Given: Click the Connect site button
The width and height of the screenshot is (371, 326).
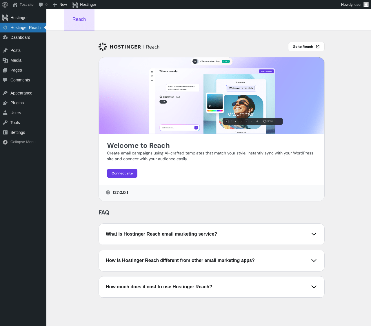Looking at the screenshot, I should click(122, 173).
